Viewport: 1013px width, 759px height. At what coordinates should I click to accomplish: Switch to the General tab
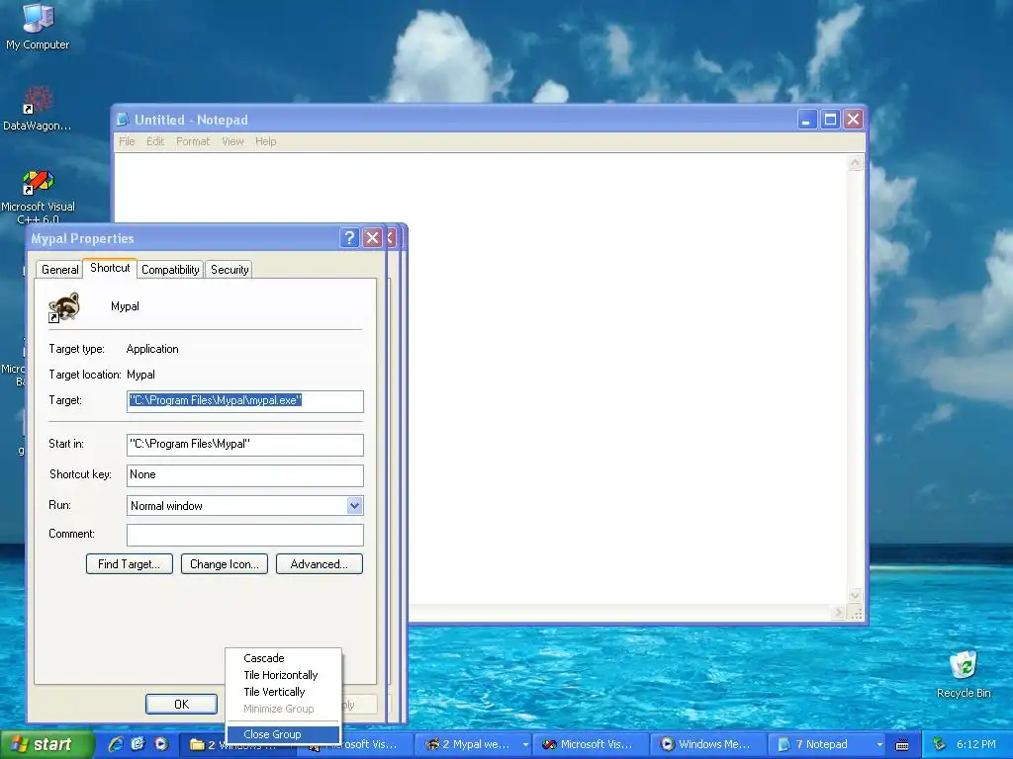point(59,270)
